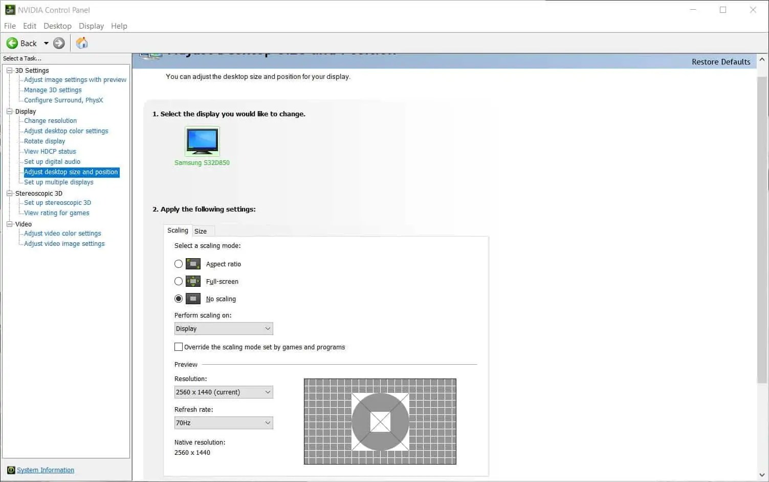
Task: Click the No scaling preview thumbnail icon
Action: tap(193, 298)
